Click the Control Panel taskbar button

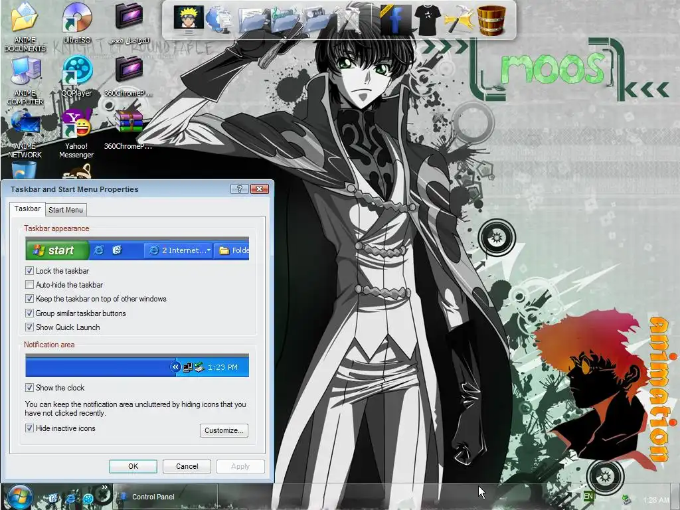coord(165,497)
